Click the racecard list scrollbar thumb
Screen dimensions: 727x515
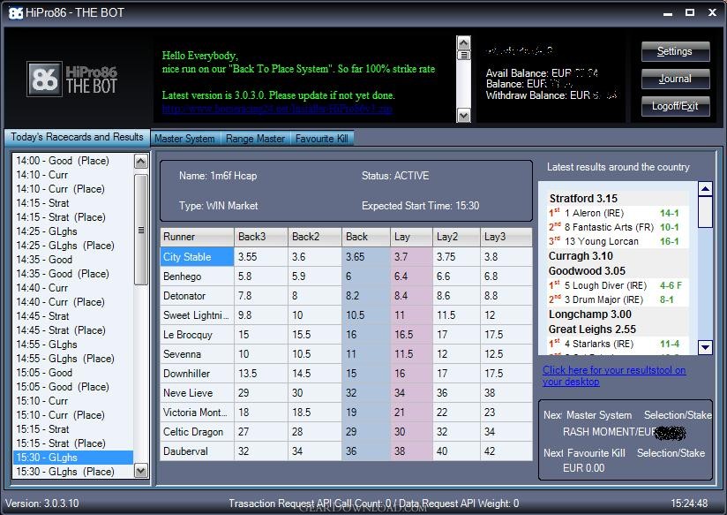(141, 230)
